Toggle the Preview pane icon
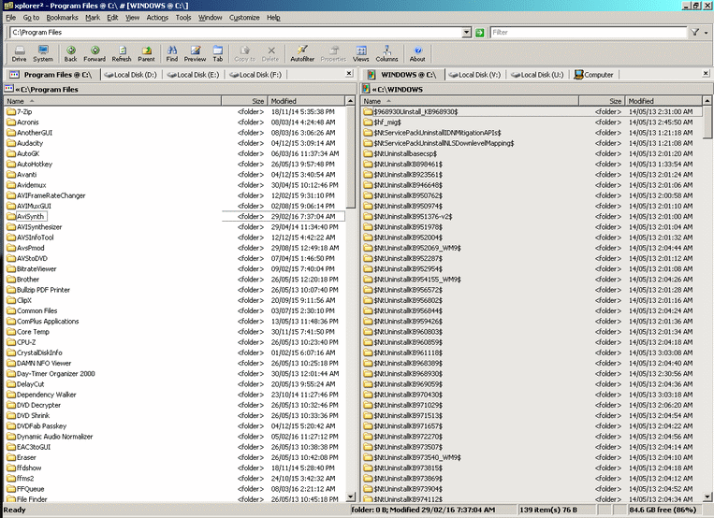 click(x=195, y=52)
